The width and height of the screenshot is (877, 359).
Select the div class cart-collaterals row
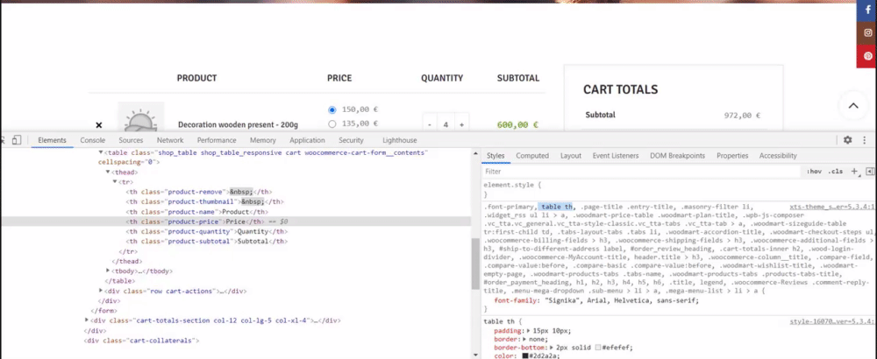coord(141,340)
